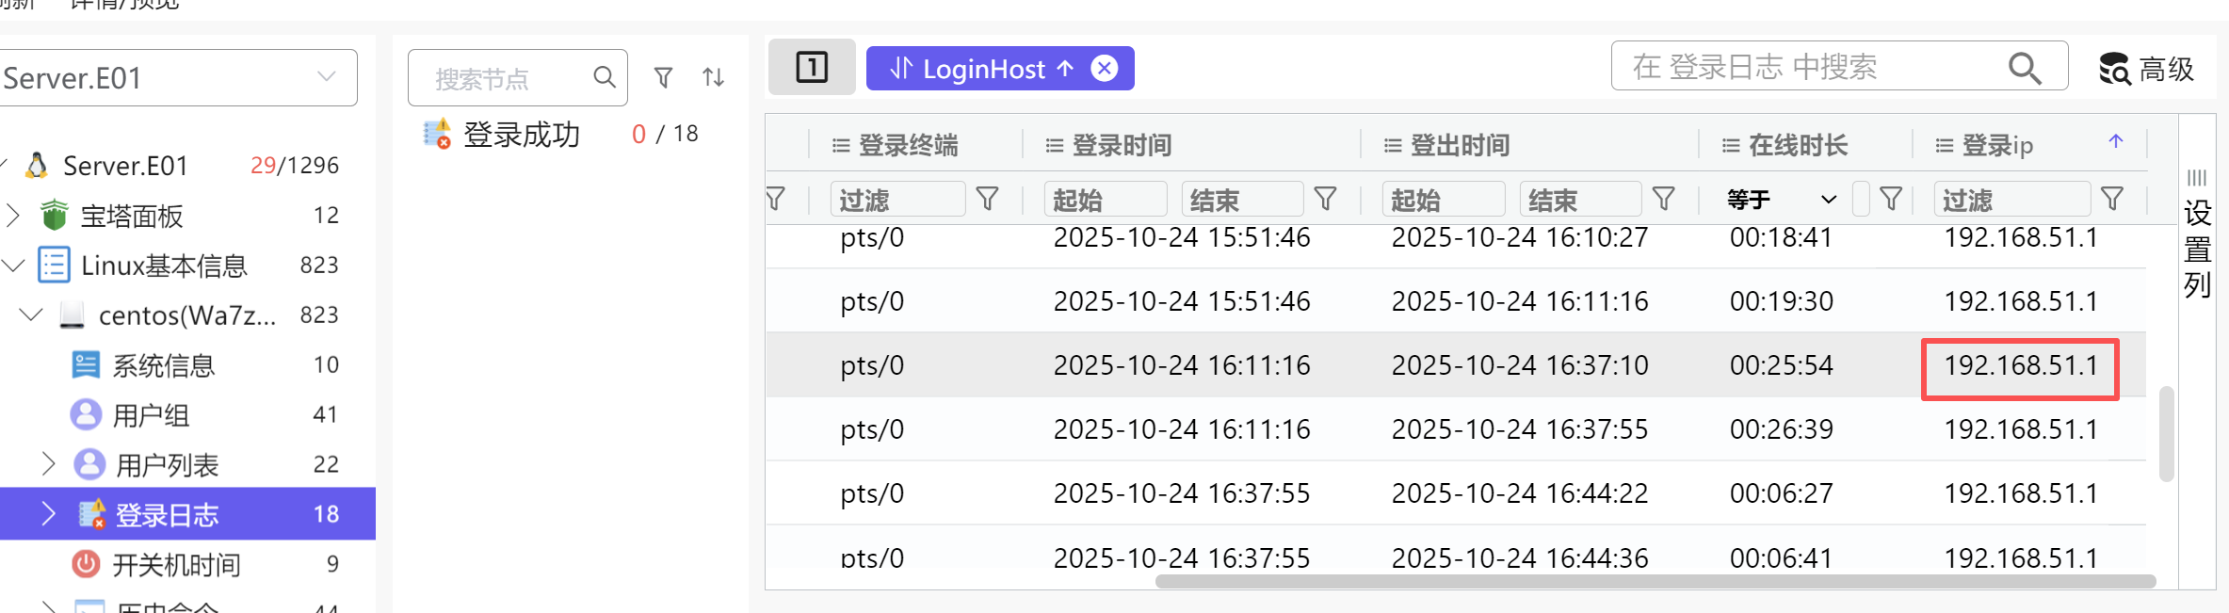2229x613 pixels.
Task: Select 系统信息 in the tree
Action: [x=163, y=365]
